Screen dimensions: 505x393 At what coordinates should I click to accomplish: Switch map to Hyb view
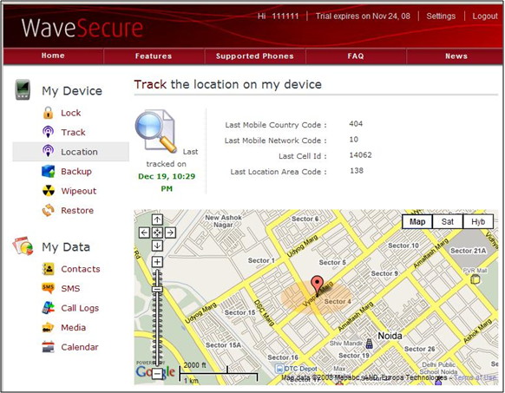click(x=478, y=221)
